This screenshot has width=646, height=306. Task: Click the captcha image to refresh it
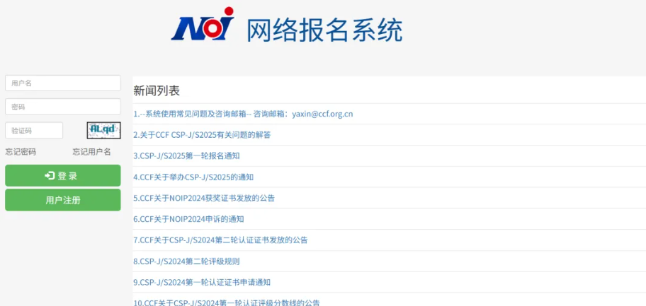click(x=103, y=130)
